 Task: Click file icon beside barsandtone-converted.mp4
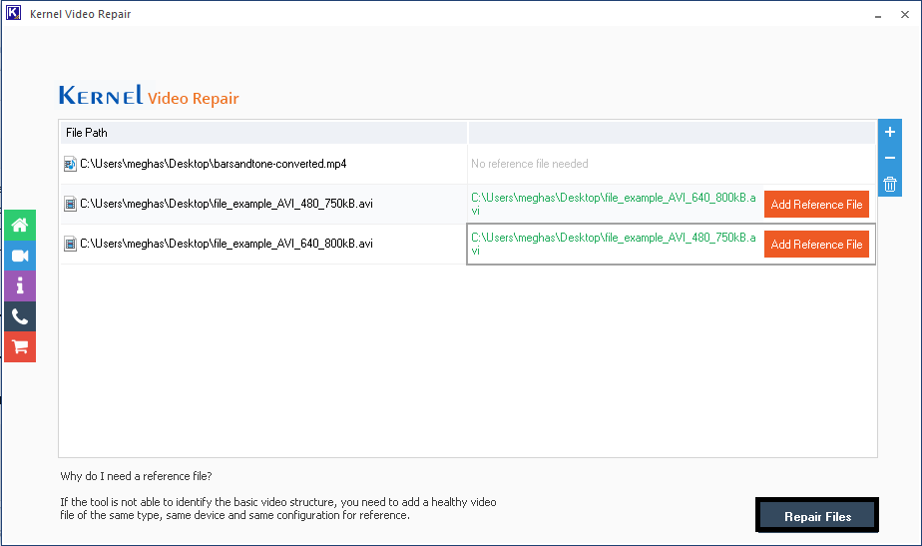pyautogui.click(x=70, y=164)
